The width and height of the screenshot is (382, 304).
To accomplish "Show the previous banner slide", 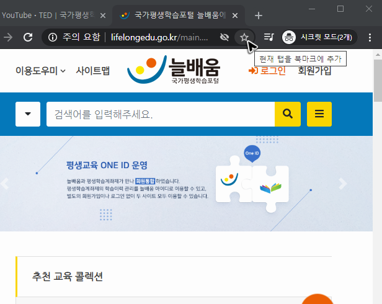I will pos(5,184).
